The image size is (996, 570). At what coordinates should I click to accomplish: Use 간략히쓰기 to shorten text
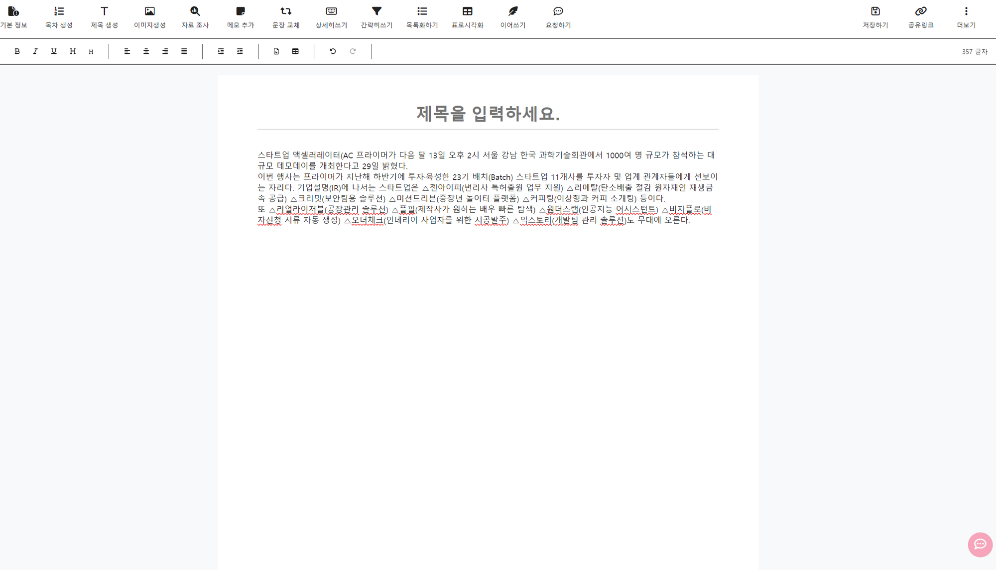pos(376,17)
